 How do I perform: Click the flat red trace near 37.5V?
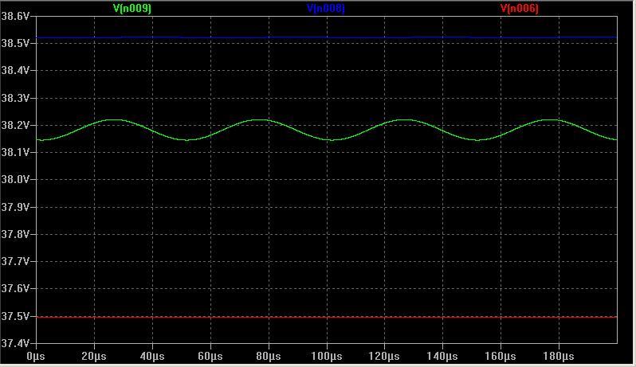(x=327, y=317)
